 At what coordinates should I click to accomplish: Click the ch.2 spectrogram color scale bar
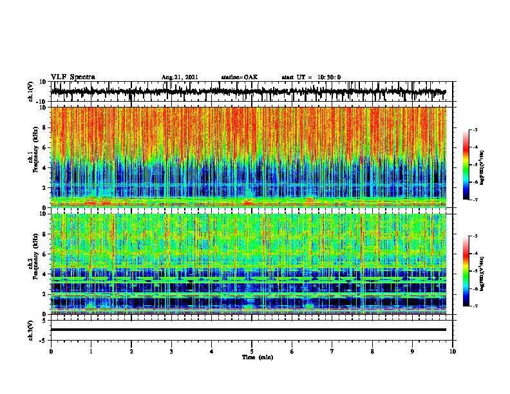pos(466,271)
